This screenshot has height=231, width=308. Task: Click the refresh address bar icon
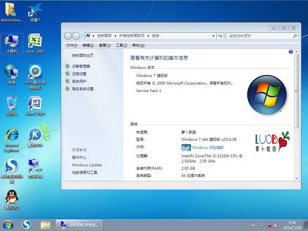(220, 36)
